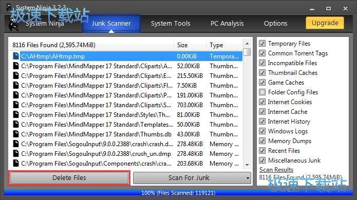
Task: Click the Delete Files button
Action: coord(69,178)
